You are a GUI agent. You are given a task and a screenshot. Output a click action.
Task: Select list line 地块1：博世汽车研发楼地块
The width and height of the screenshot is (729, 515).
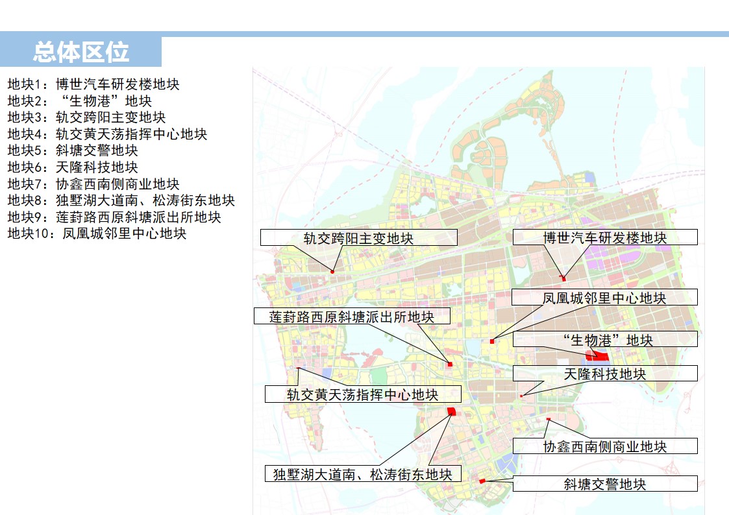click(x=93, y=84)
